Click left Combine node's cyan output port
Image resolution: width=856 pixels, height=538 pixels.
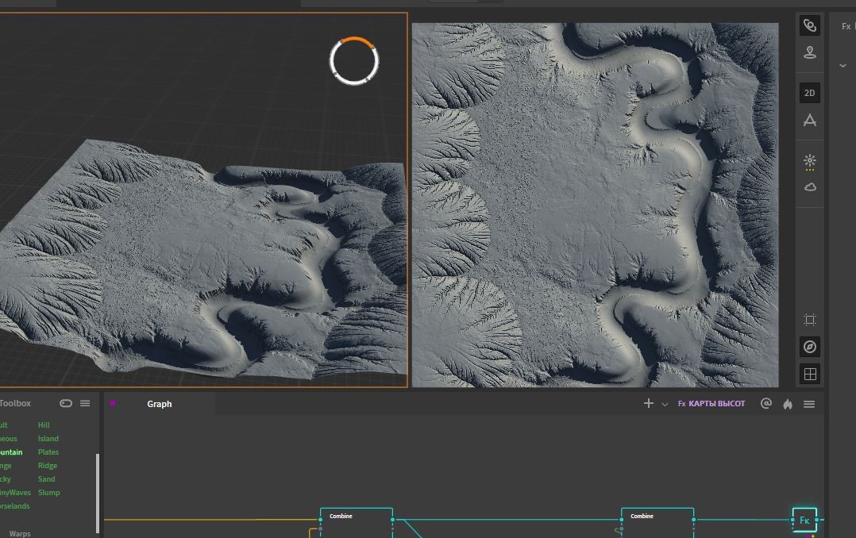tap(392, 520)
